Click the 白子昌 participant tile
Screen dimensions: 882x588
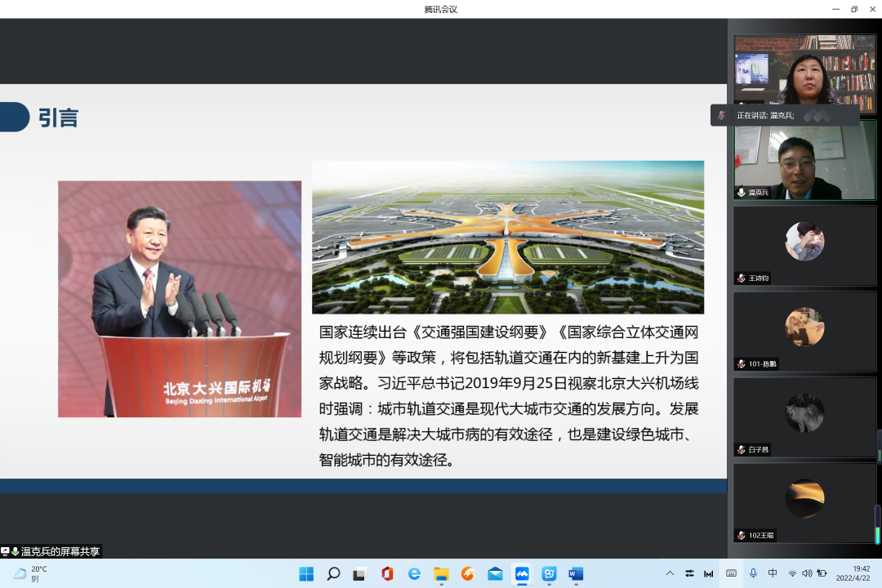pos(804,416)
